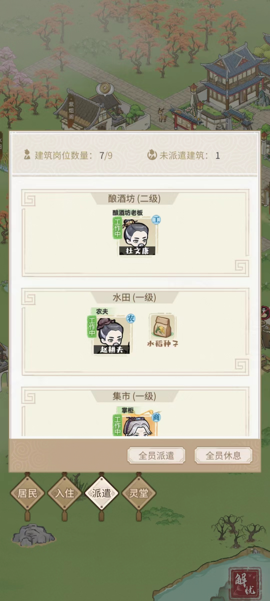
Task: Tap the 集市 (一级) section header
Action: (x=134, y=396)
